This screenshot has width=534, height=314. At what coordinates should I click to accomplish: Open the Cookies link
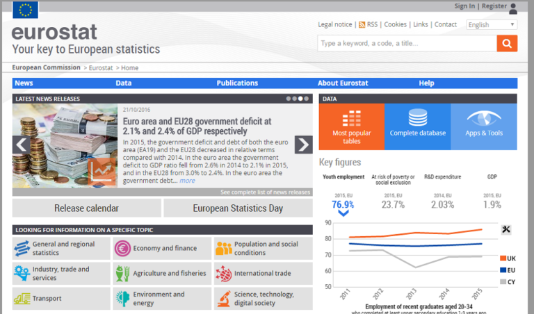(395, 24)
